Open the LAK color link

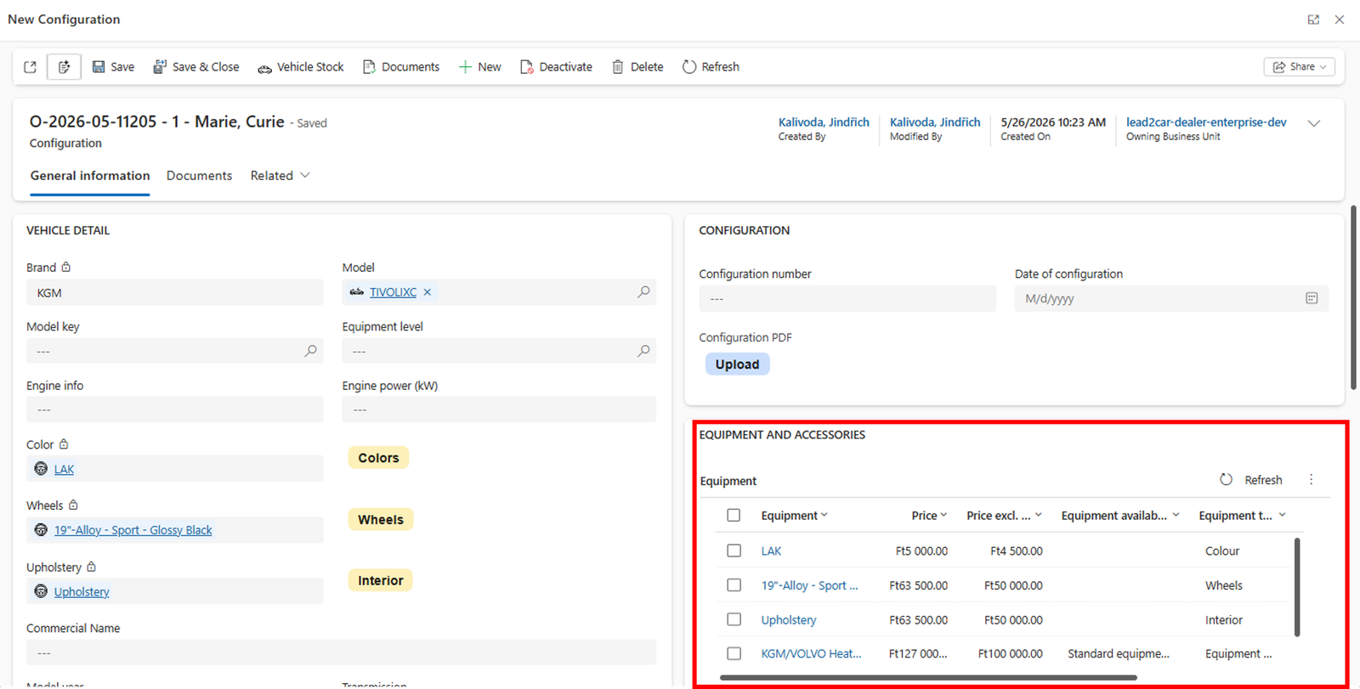pos(64,470)
